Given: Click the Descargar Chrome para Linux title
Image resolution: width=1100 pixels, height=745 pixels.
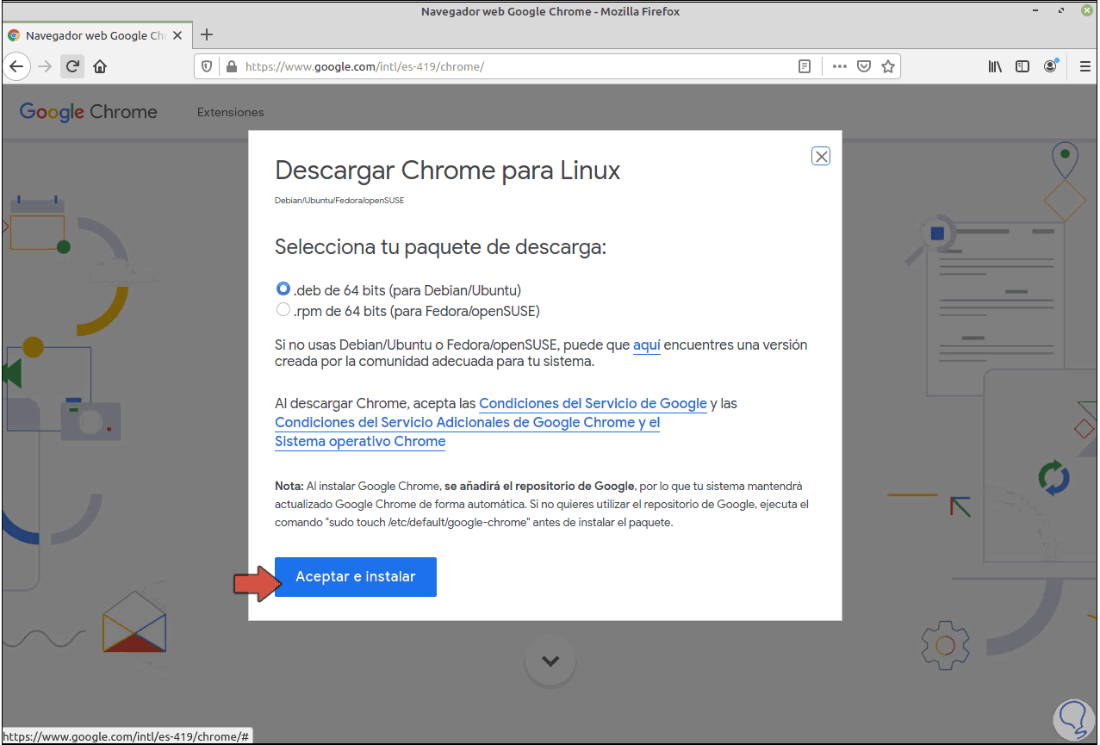Looking at the screenshot, I should coord(448,171).
